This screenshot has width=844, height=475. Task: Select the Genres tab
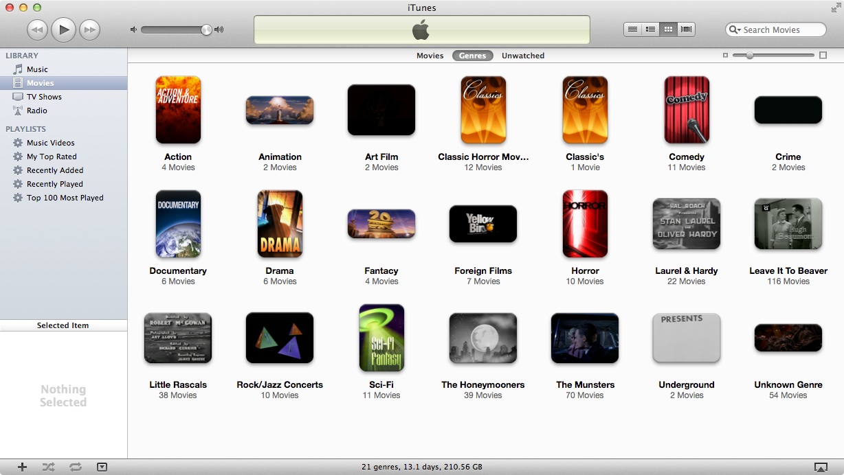click(x=473, y=56)
